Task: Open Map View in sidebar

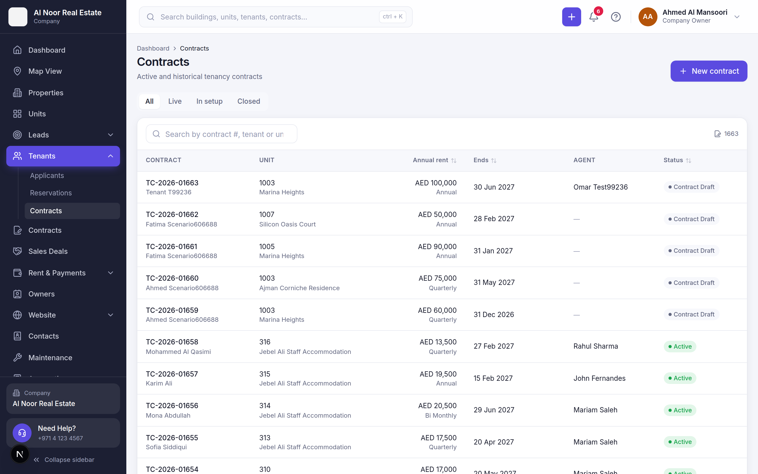Action: [x=63, y=71]
